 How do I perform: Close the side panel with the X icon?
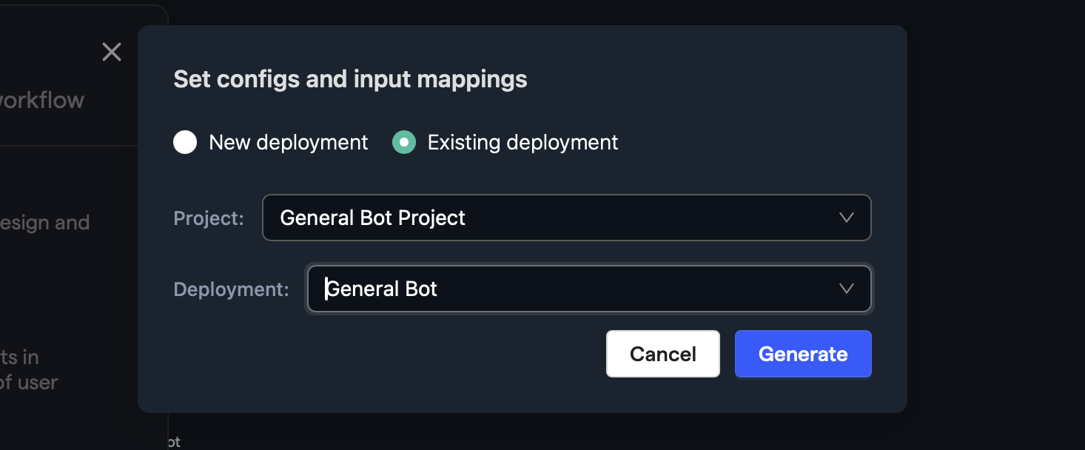coord(112,52)
